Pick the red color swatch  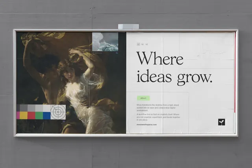[31, 116]
